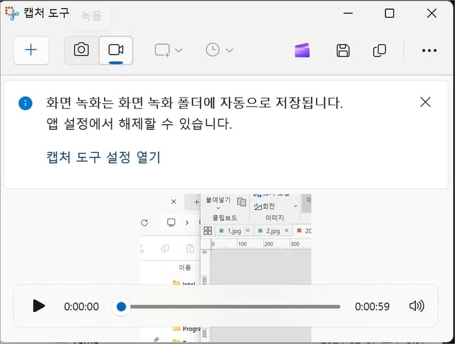This screenshot has height=344, width=455.
Task: Open the 캡처 도구 설정 열기 link
Action: coord(103,157)
